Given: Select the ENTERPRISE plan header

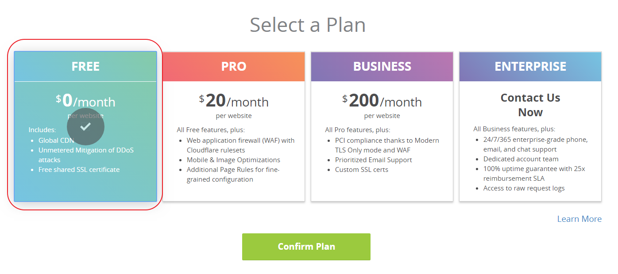Looking at the screenshot, I should [x=530, y=66].
